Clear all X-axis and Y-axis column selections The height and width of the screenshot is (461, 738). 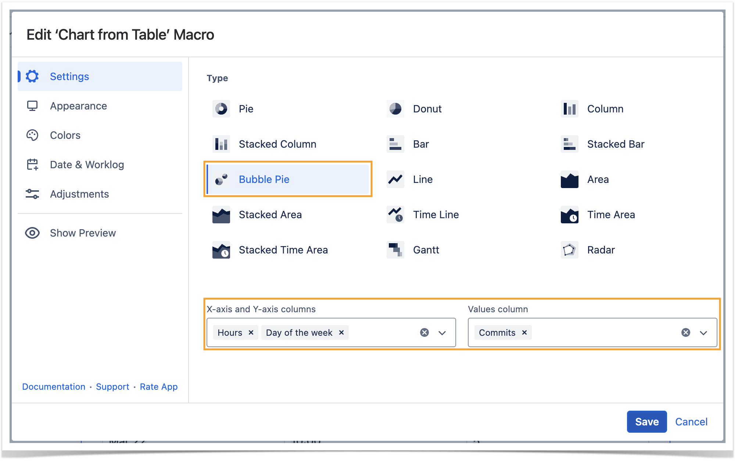424,332
